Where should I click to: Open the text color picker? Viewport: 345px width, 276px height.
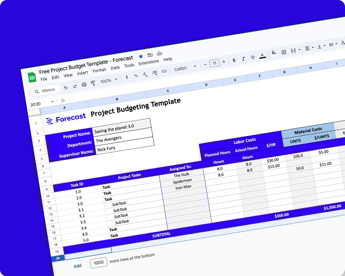coord(262,56)
